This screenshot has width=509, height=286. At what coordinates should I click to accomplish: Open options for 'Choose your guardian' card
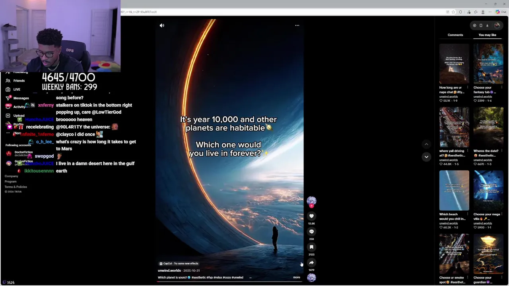[501, 278]
